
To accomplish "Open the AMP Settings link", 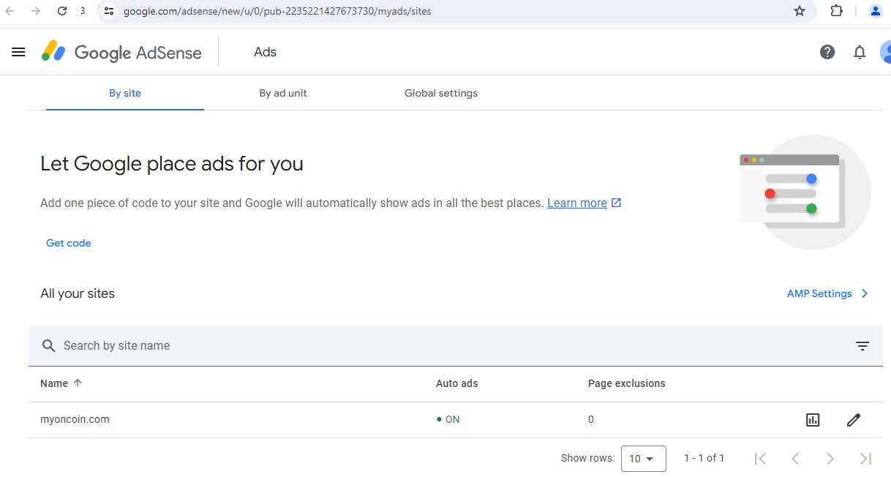I will point(819,293).
